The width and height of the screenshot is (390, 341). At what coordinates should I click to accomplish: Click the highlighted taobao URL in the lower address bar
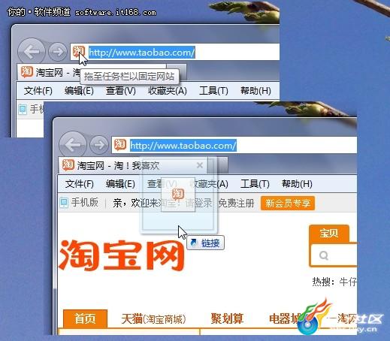pyautogui.click(x=183, y=145)
